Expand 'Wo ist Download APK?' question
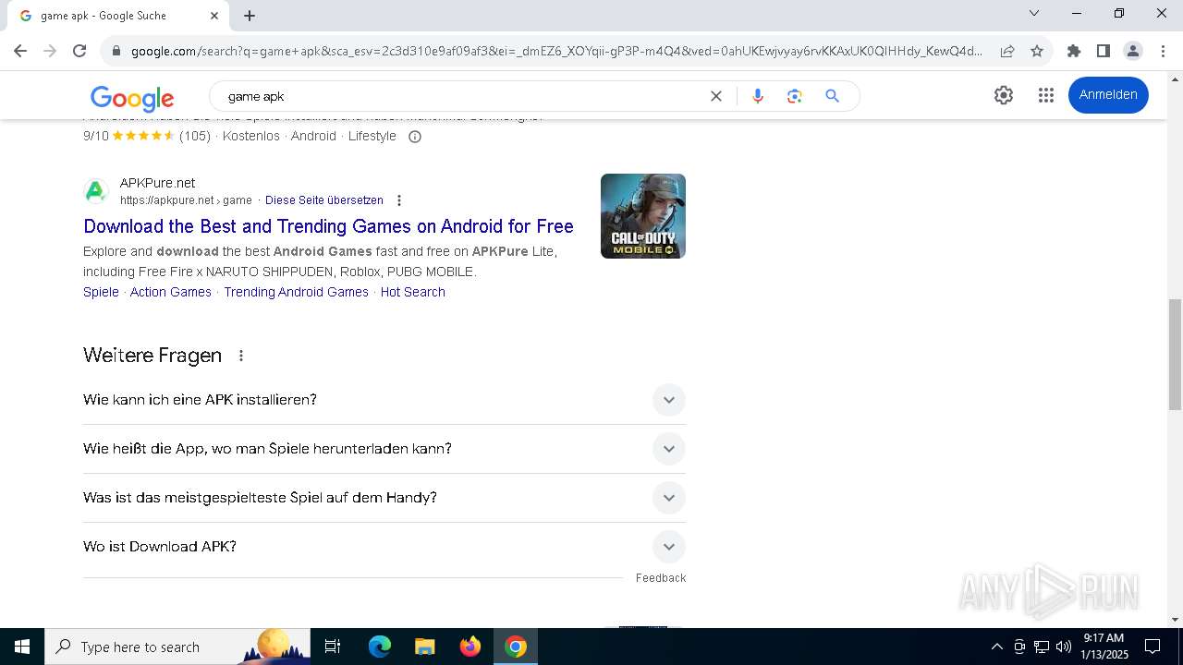Screen dimensions: 1183x665 click(x=384, y=547)
